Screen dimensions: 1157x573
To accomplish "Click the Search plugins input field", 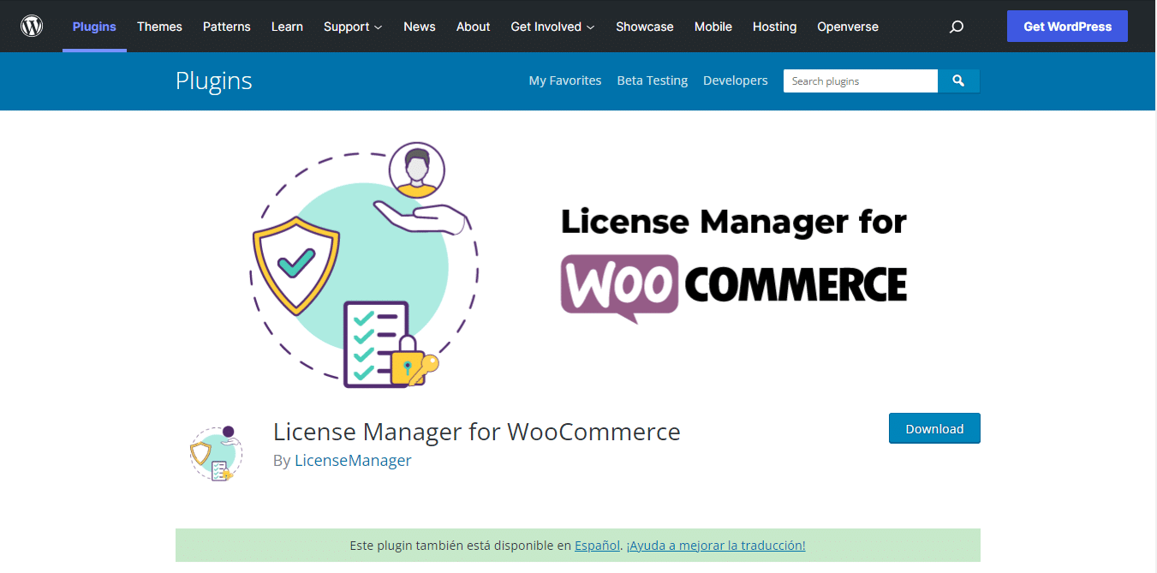I will click(860, 81).
